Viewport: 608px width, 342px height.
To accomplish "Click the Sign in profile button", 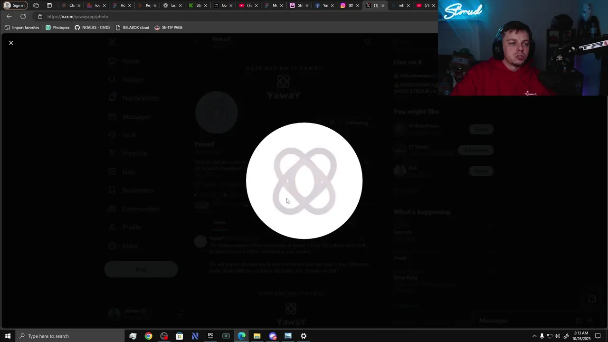I will click(x=14, y=5).
